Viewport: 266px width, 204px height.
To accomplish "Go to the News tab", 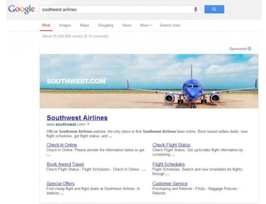I will [126, 25].
